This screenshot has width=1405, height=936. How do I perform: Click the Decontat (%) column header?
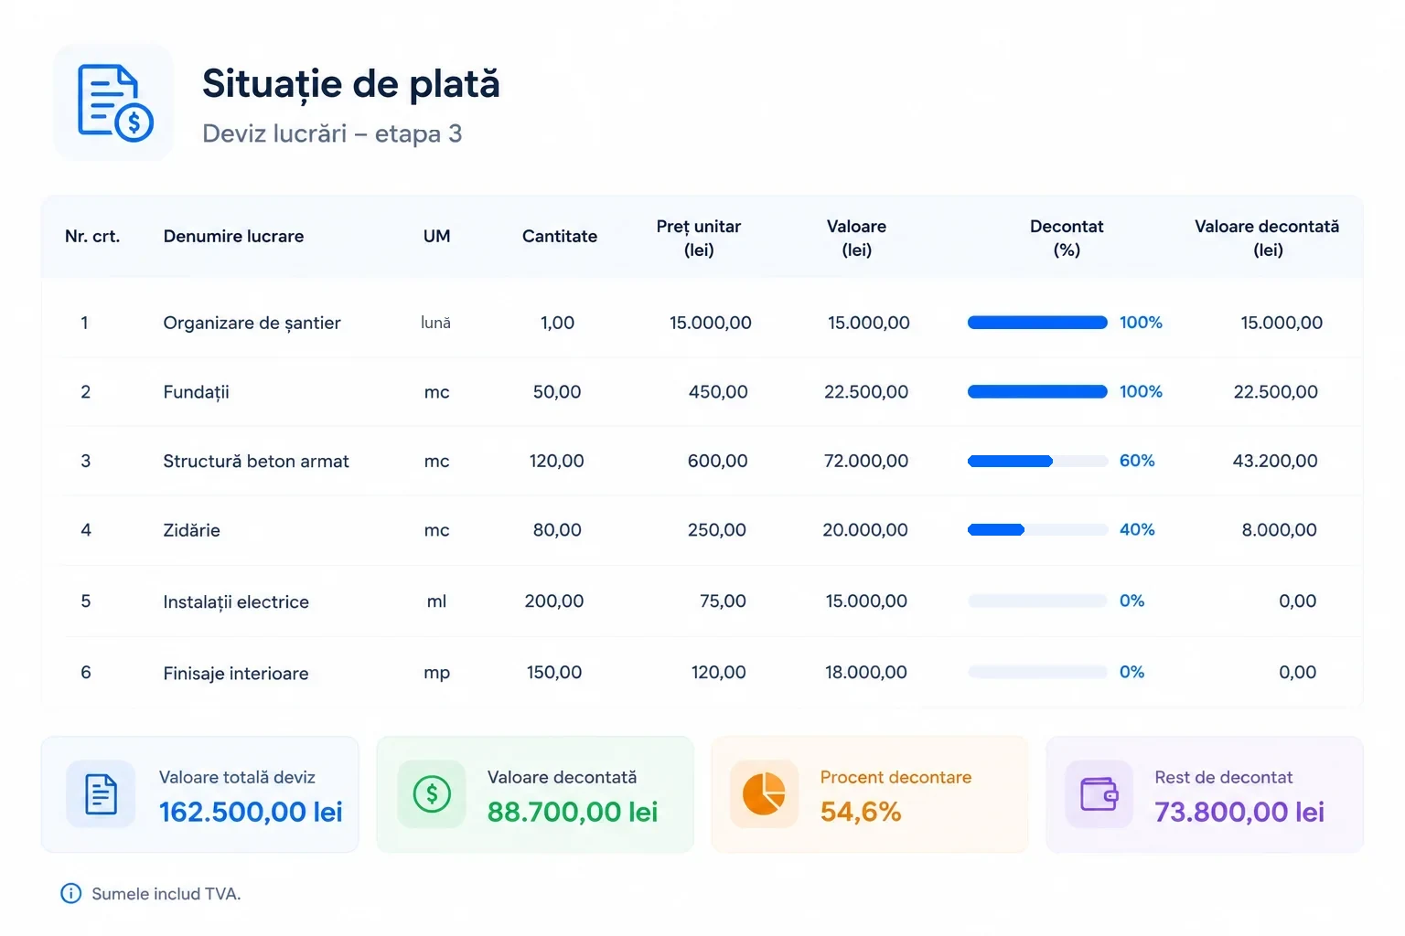click(x=1067, y=238)
